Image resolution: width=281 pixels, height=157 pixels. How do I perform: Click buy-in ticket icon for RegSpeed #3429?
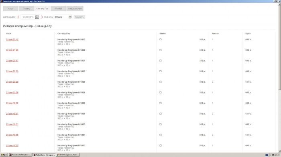point(161,82)
